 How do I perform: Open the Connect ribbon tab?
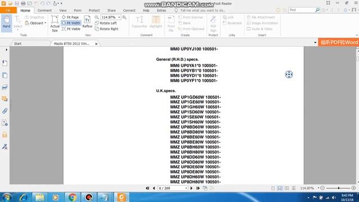click(x=129, y=10)
